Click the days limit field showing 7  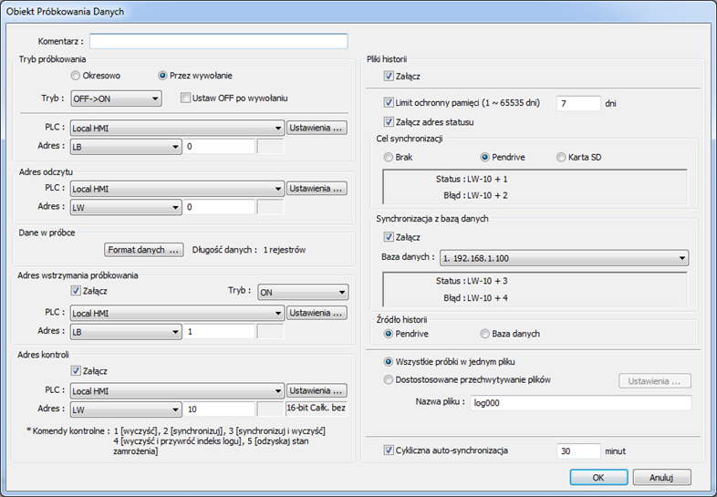578,103
